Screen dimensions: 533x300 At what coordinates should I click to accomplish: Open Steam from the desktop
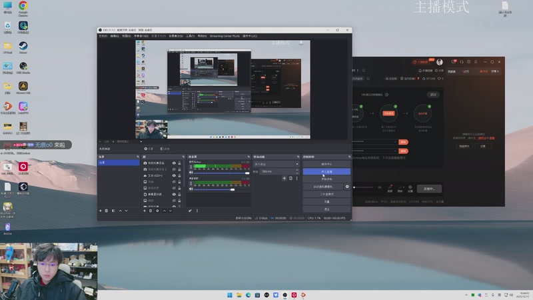point(23,47)
